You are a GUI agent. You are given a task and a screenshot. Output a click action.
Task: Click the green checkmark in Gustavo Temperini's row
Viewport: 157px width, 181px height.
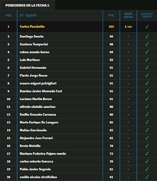147,44
